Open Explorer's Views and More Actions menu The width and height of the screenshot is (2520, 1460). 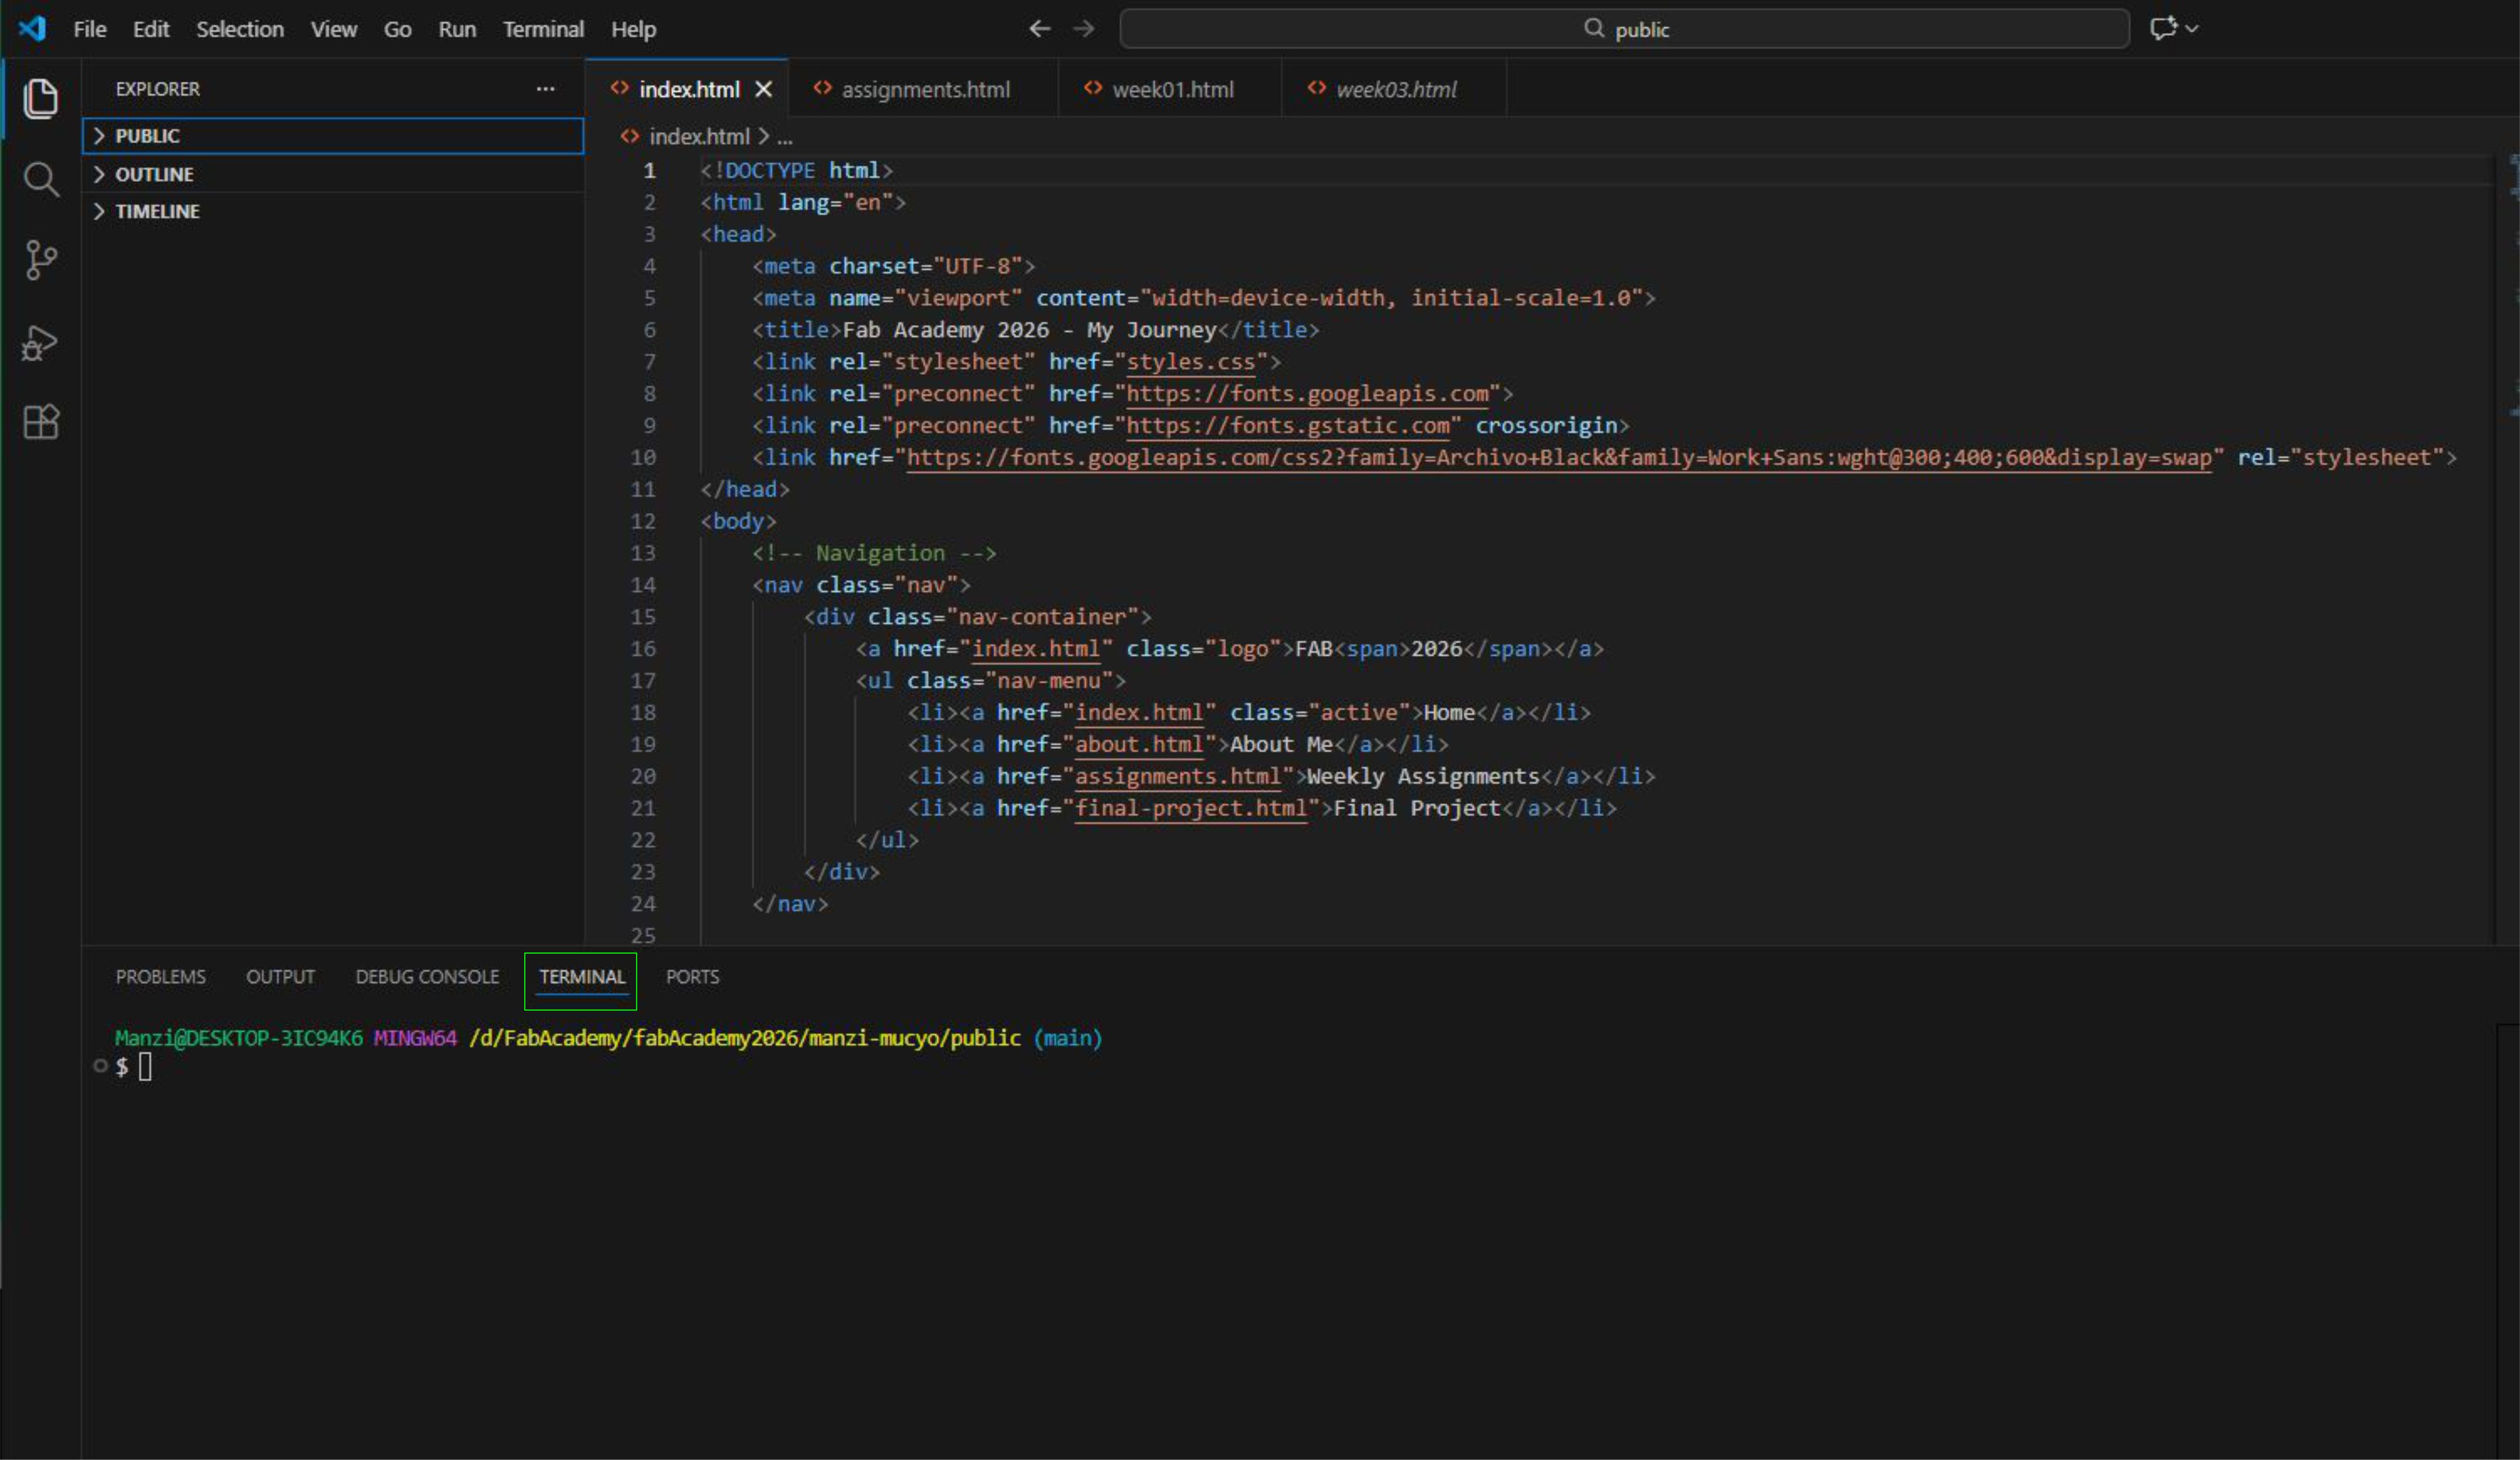(545, 89)
